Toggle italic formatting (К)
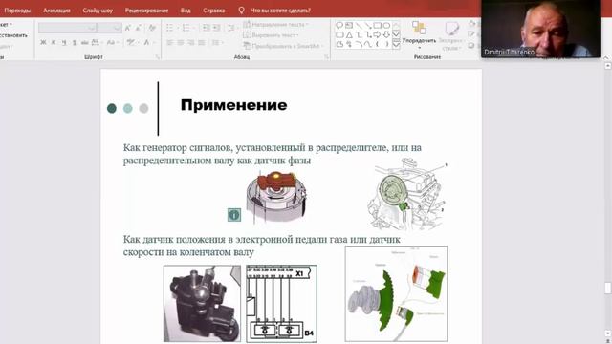 (54, 42)
